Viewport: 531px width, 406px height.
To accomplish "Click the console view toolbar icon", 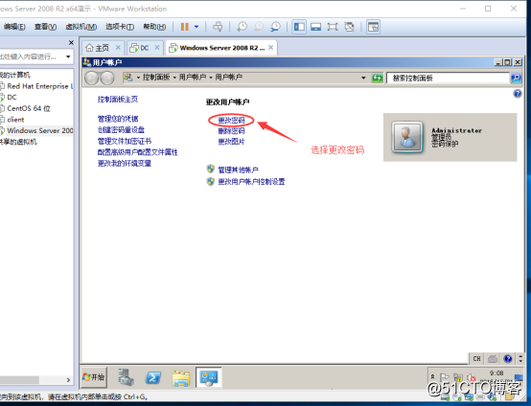I will point(373,27).
